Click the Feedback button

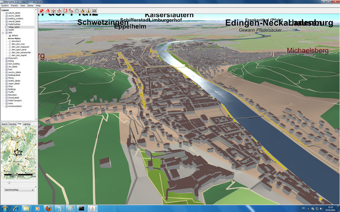[95, 11]
